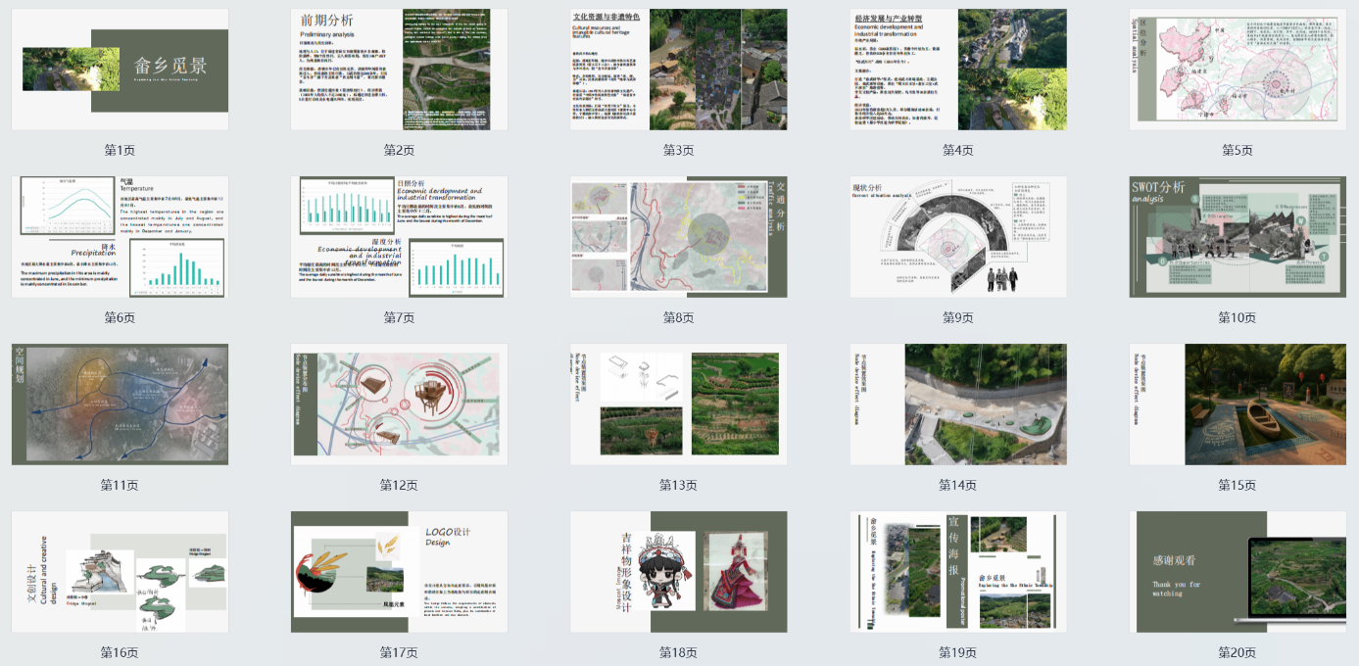This screenshot has width=1359, height=666.
Task: Click the 第13页 label
Action: tap(679, 486)
